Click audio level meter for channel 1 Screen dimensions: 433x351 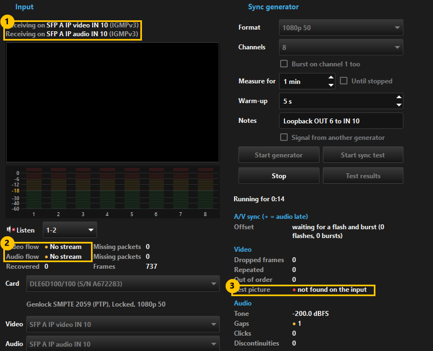[33, 188]
